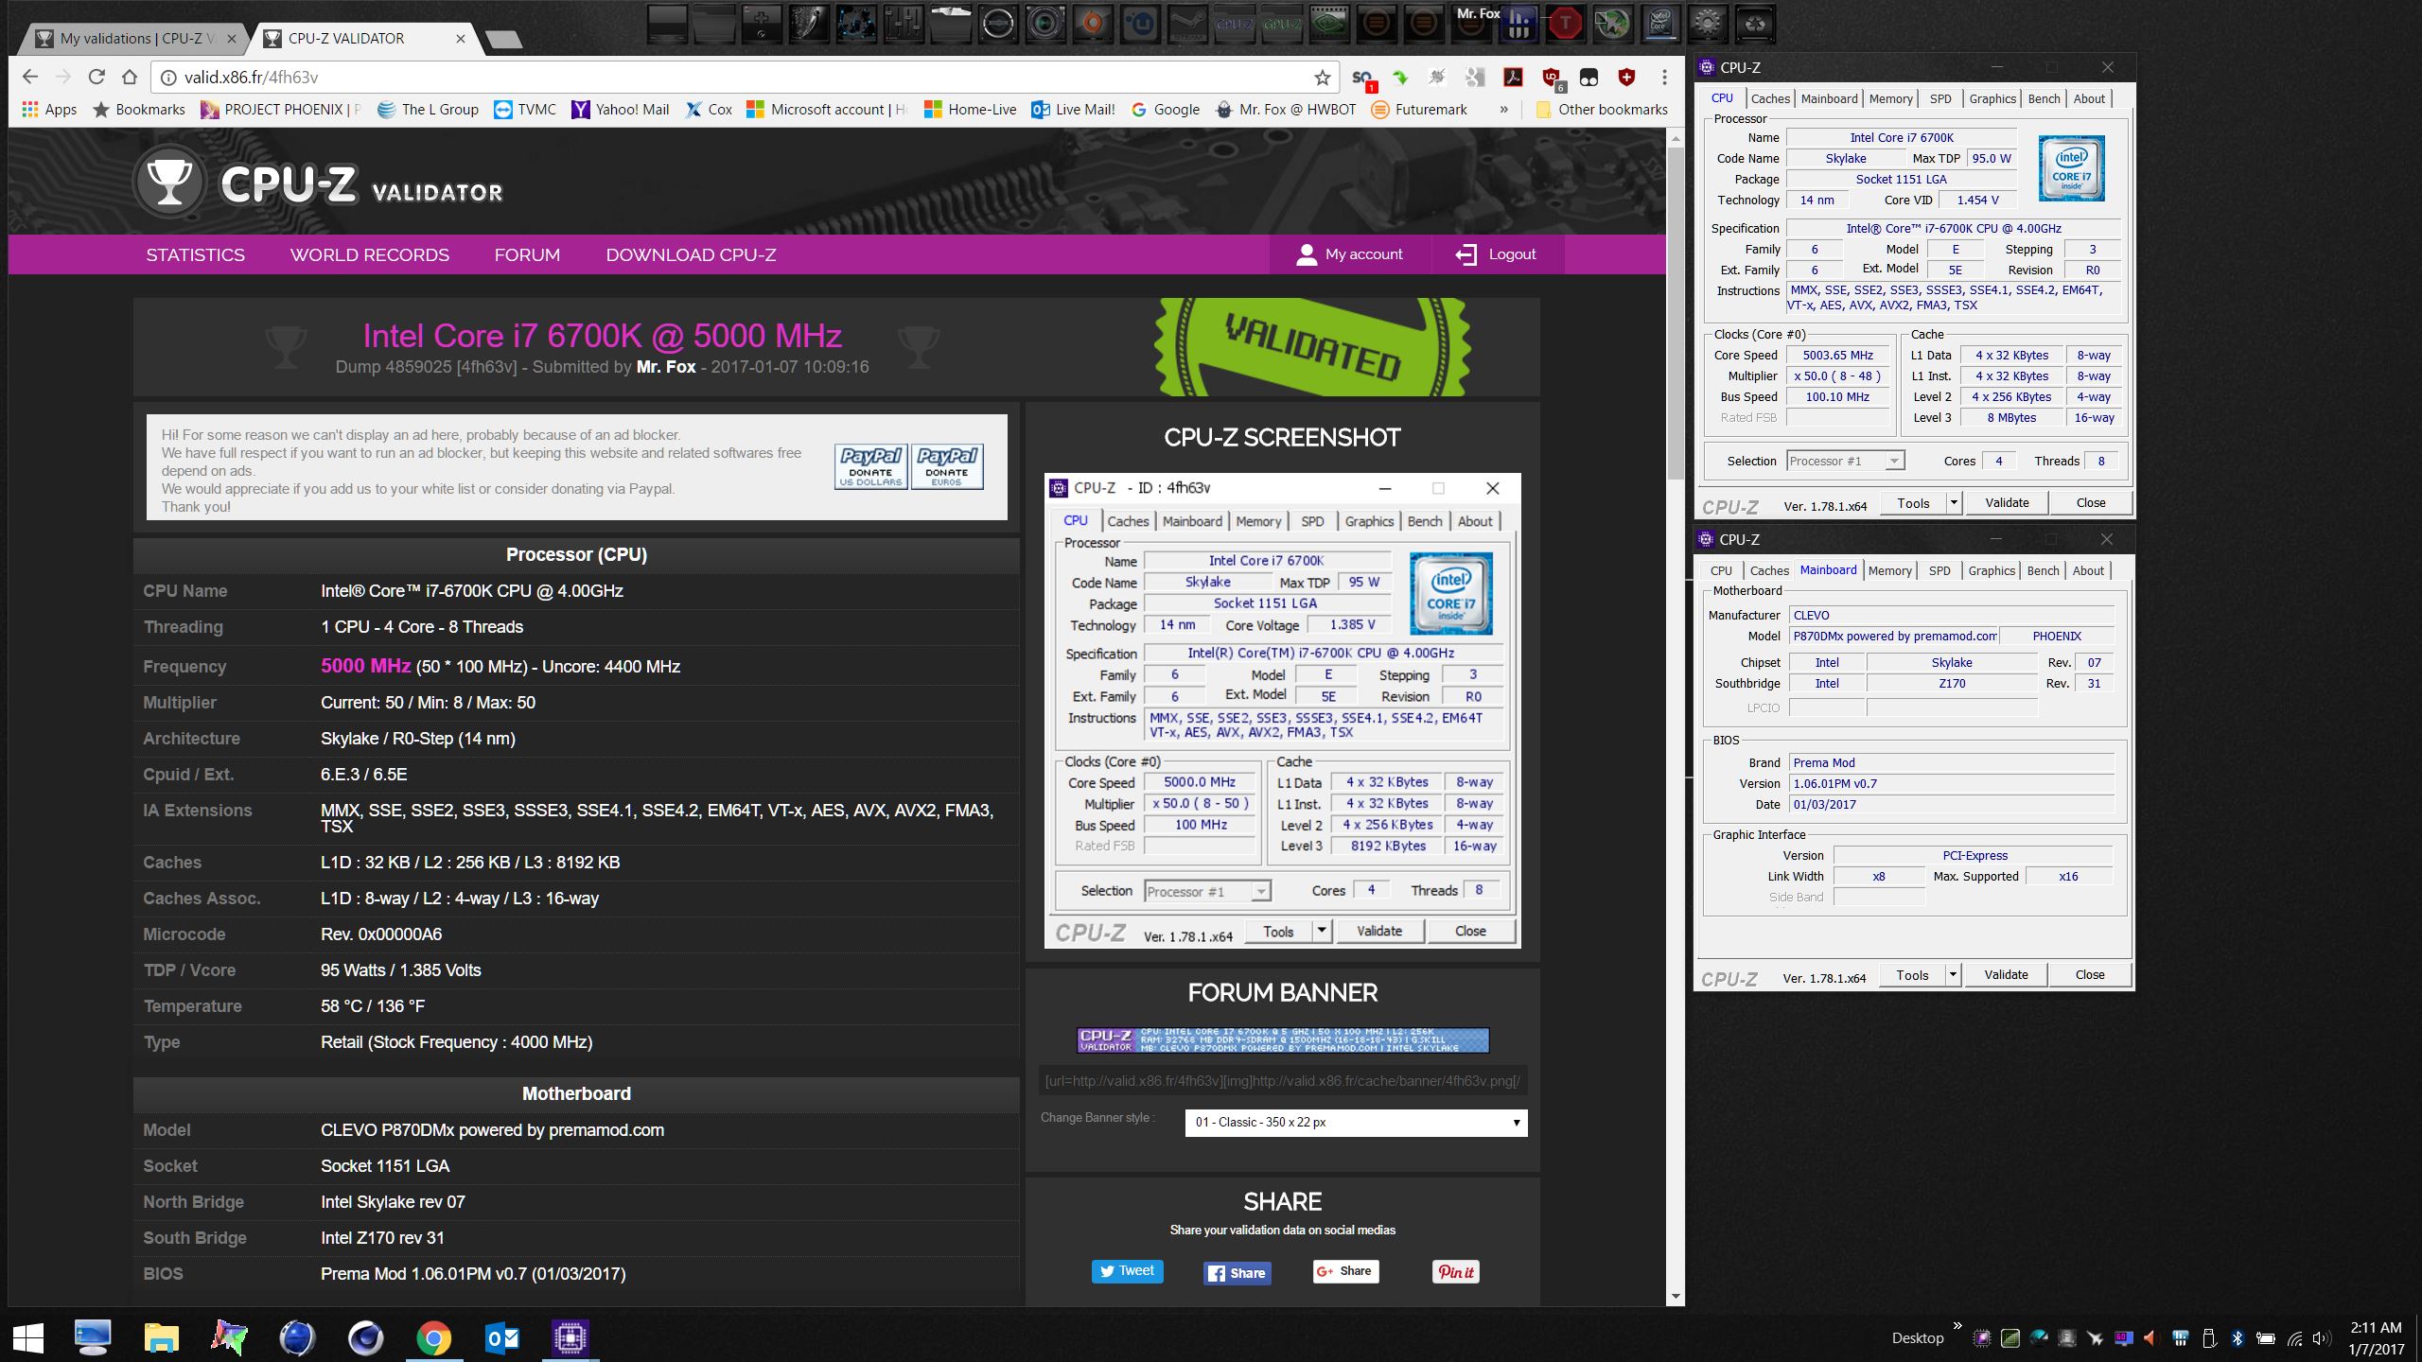Click the forum banner preview image

(x=1283, y=1040)
